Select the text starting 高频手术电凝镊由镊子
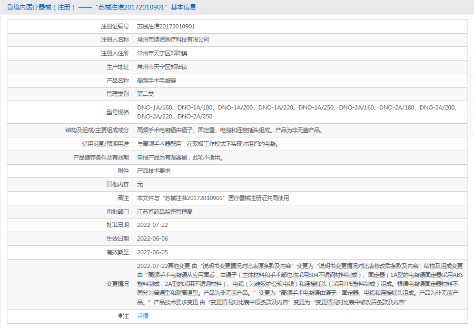The width and height of the screenshot is (474, 328). coord(230,130)
